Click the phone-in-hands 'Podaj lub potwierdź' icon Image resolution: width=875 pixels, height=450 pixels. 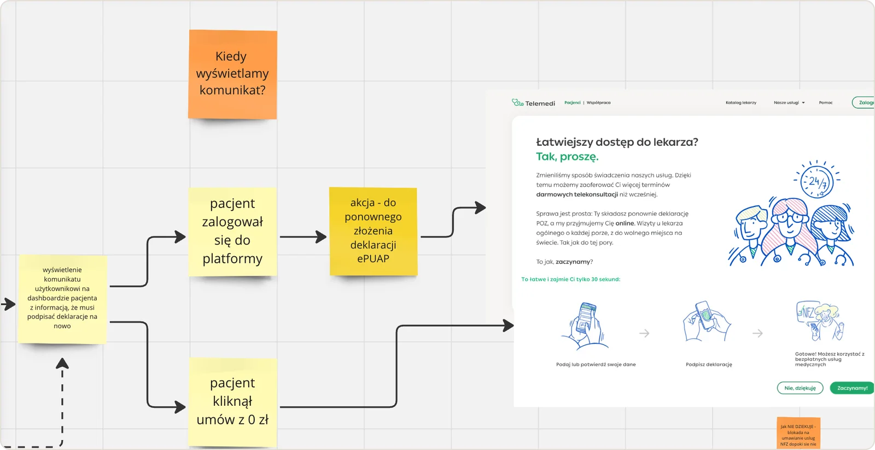click(x=585, y=326)
